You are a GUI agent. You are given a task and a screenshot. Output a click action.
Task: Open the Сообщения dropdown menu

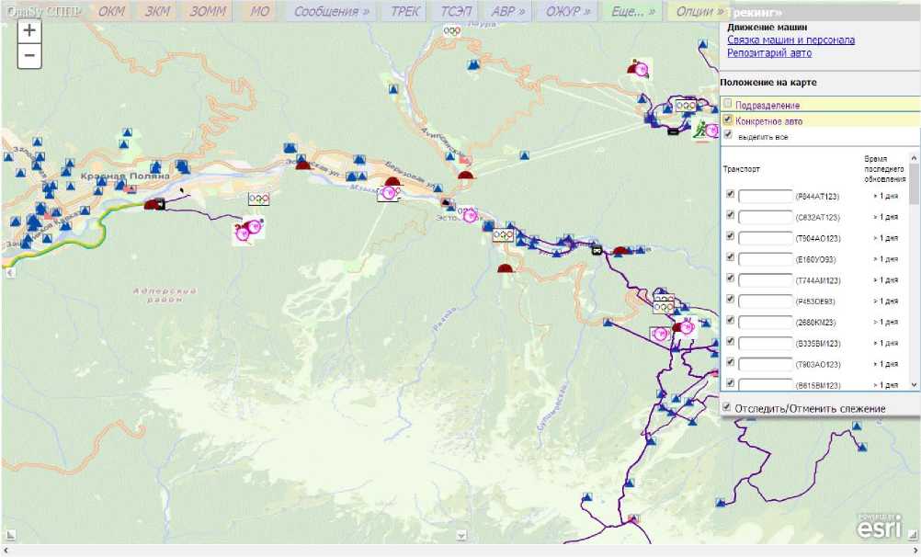pos(332,12)
